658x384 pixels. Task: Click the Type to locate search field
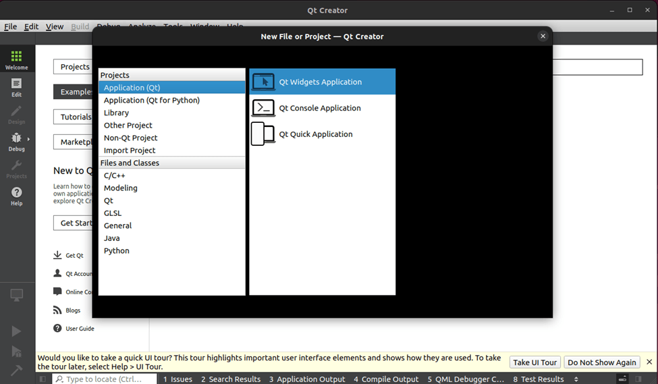(105, 379)
